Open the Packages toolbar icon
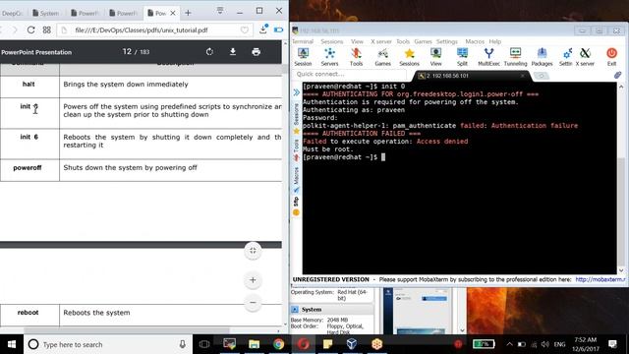The image size is (629, 354). pos(542,57)
